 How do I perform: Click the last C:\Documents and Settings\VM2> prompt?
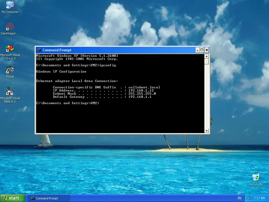(68, 103)
